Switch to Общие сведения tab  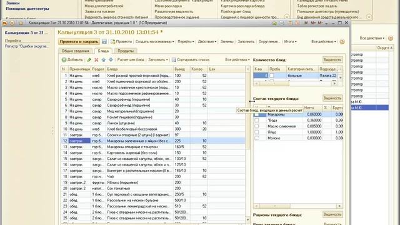(x=75, y=51)
